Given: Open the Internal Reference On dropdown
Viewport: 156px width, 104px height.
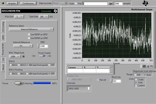Looking at the screenshot, I should click(x=23, y=46).
